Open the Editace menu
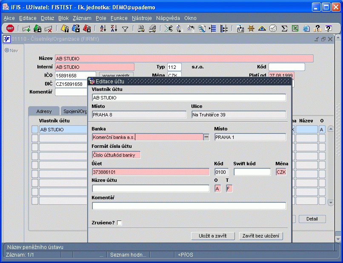This screenshot has width=343, height=263. click(28, 18)
